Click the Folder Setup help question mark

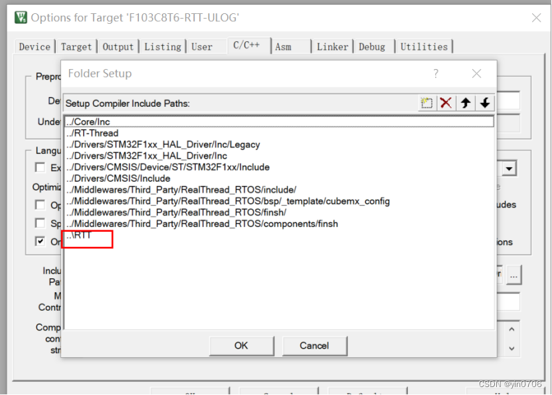pos(436,74)
